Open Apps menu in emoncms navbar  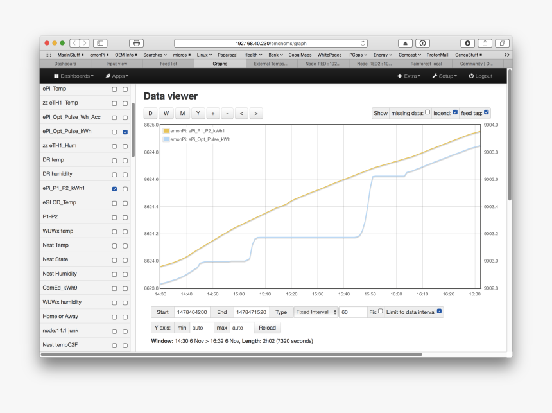117,76
